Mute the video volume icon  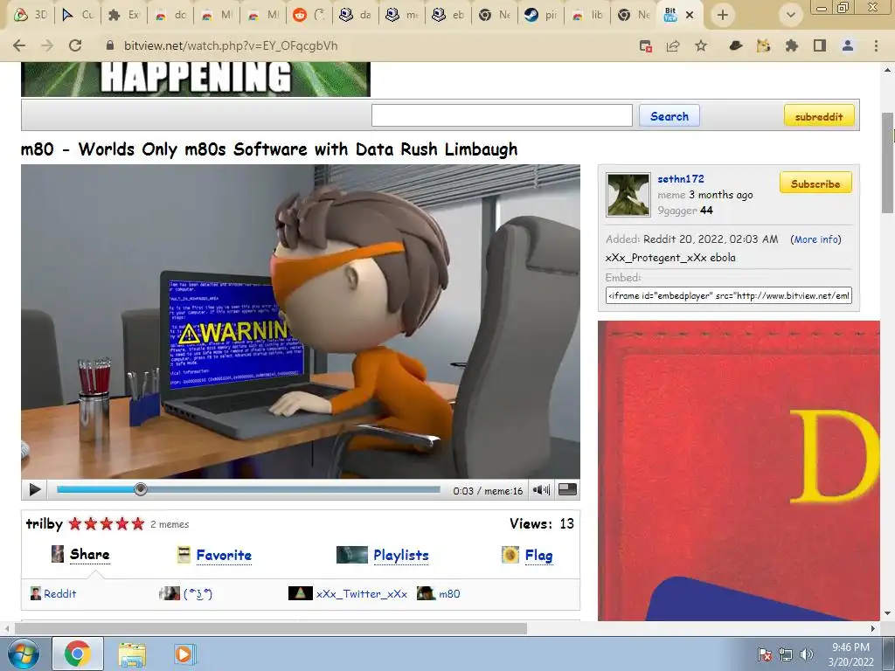click(541, 489)
